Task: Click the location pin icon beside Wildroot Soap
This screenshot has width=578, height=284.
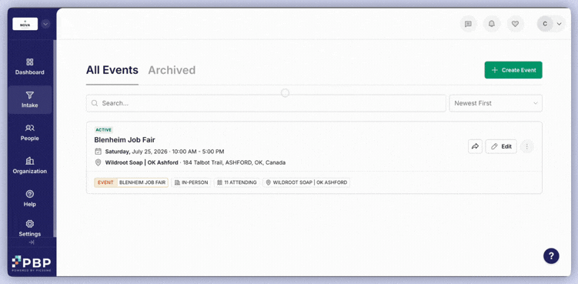Action: click(x=98, y=162)
